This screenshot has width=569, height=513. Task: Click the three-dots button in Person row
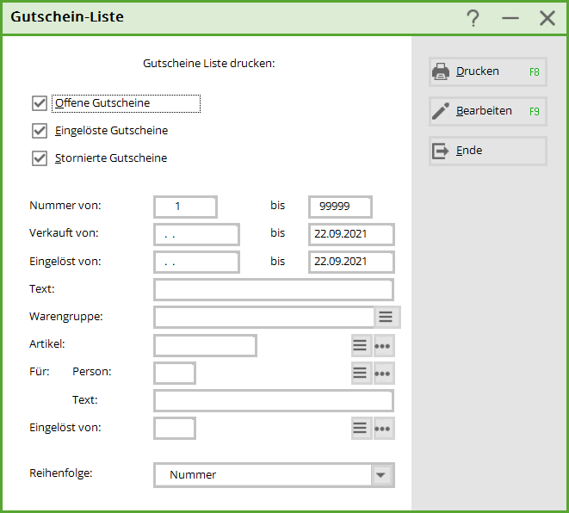[383, 373]
